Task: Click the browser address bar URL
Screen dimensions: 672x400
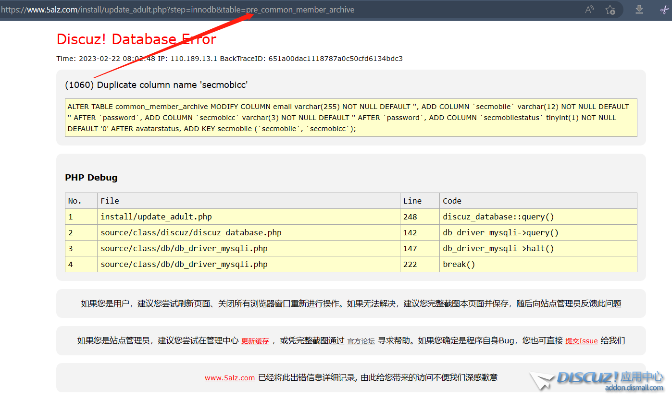Action: (x=178, y=10)
